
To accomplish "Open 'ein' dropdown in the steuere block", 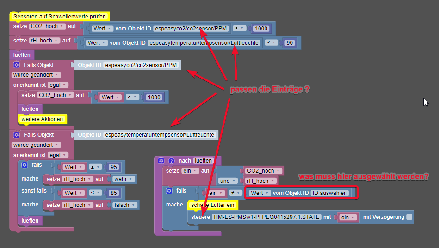I will pyautogui.click(x=348, y=217).
